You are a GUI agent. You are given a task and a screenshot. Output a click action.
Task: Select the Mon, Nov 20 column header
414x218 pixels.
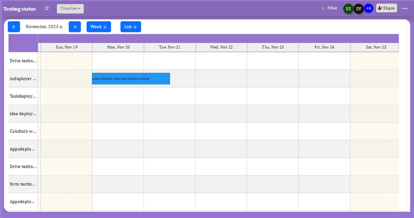[118, 47]
